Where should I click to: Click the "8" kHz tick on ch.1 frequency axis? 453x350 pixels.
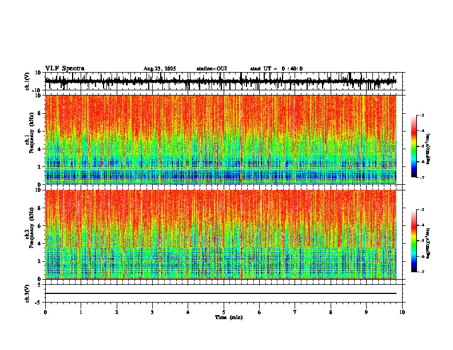40,113
